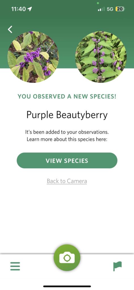Open the camera with the green circle button
Viewport: 134px width, 290px height.
[x=67, y=258]
